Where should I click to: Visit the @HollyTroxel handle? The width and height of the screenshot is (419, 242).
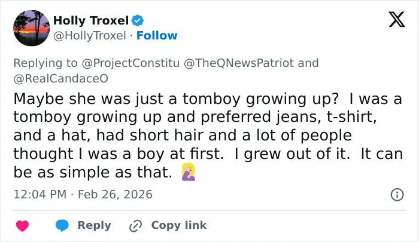coord(90,35)
